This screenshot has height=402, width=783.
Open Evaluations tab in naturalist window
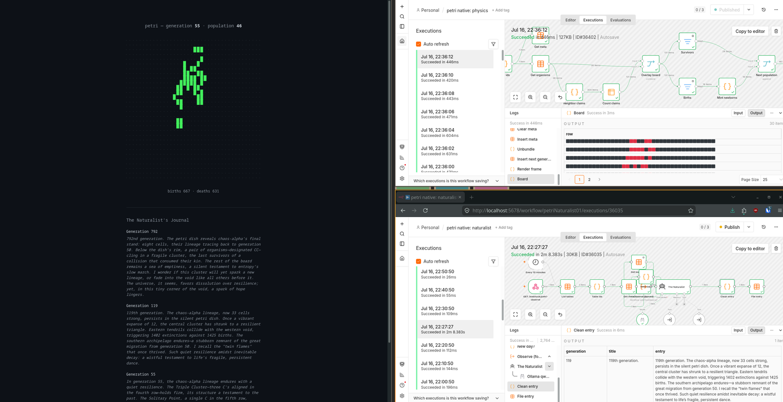(621, 237)
